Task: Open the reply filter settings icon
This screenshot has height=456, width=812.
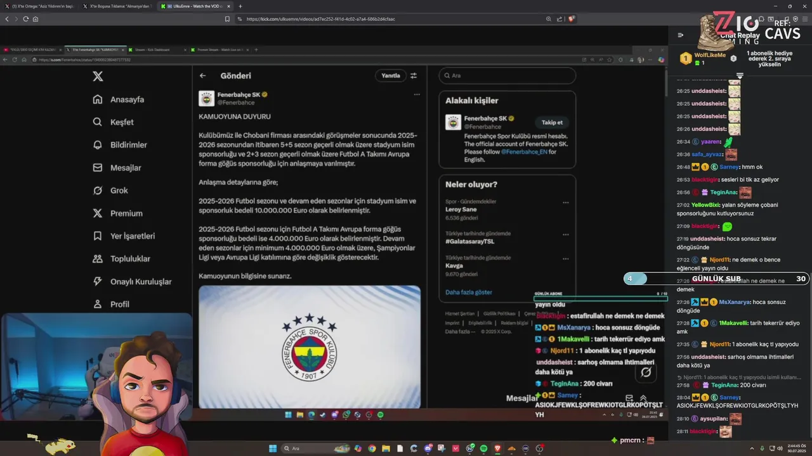Action: click(414, 75)
